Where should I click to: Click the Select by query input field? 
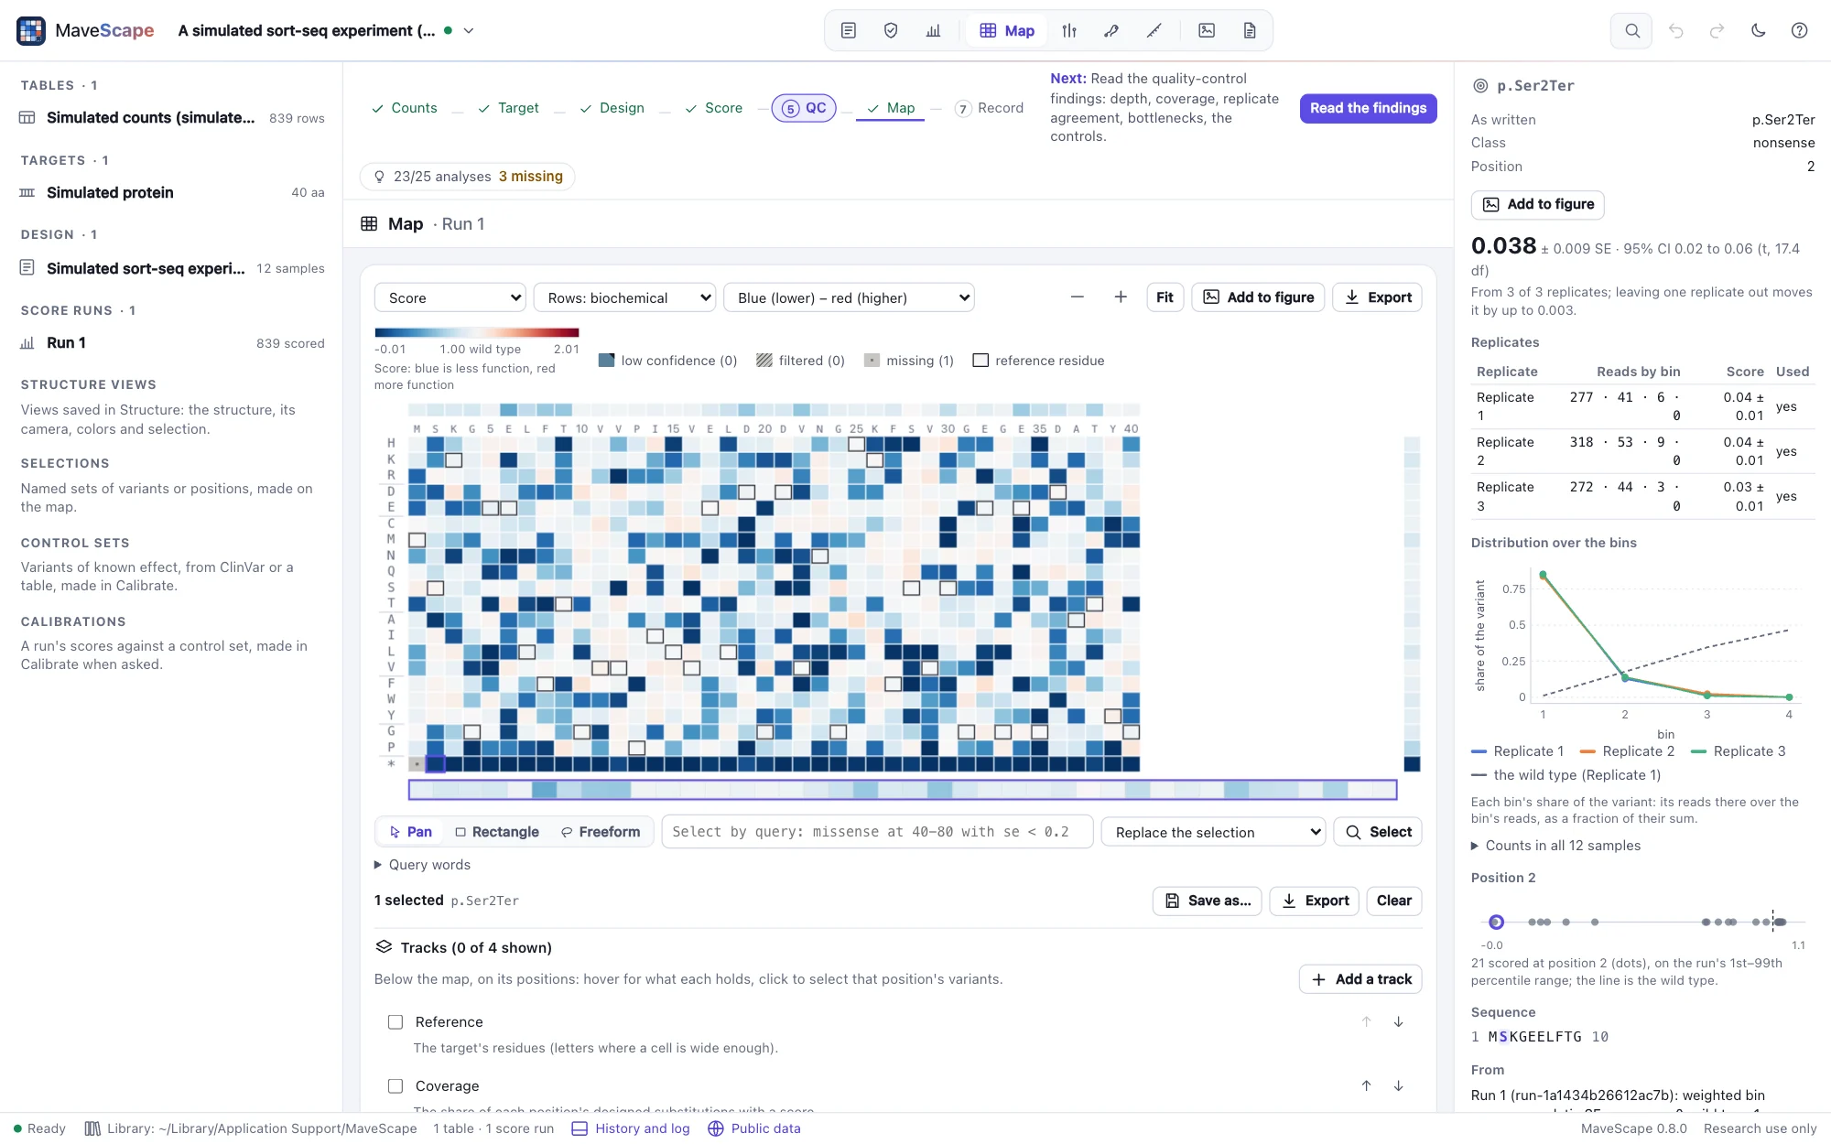point(877,831)
